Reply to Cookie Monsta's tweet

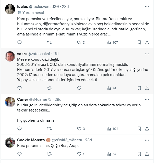[19, 154]
